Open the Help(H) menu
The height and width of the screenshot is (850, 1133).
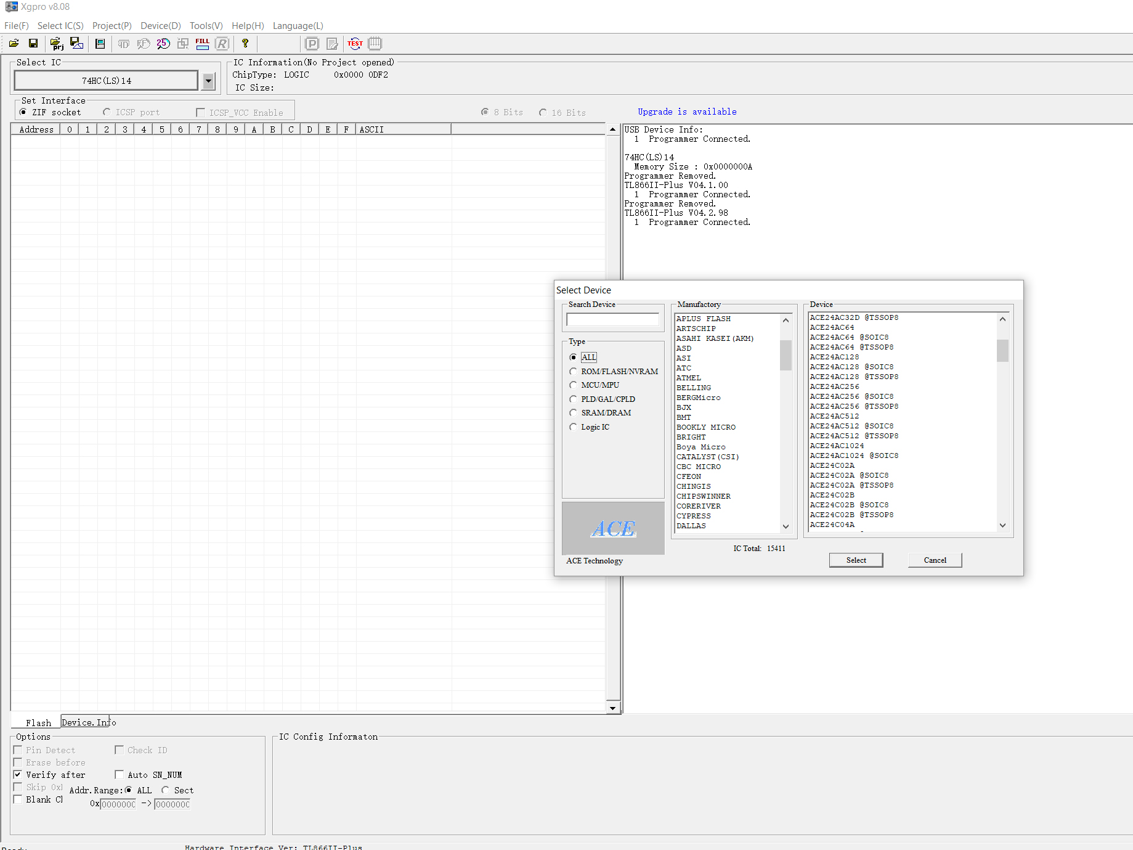coord(248,26)
